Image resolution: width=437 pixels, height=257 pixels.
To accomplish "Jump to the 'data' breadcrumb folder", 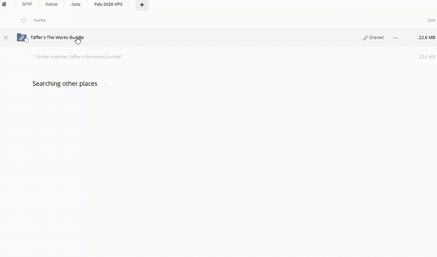I will tap(76, 4).
